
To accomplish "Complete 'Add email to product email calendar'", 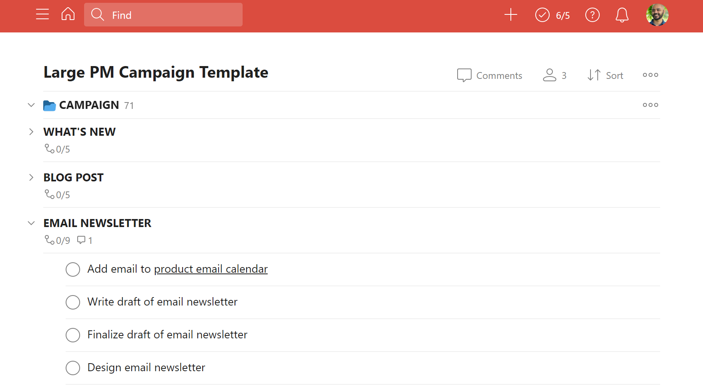I will pos(73,269).
